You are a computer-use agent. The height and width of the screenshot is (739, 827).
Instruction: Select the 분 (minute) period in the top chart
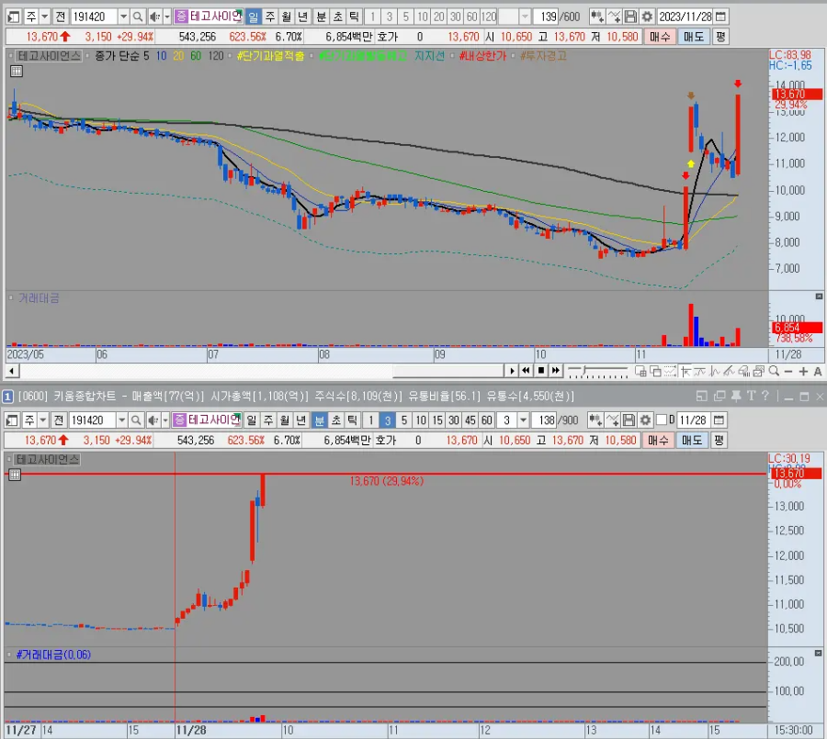(x=322, y=17)
